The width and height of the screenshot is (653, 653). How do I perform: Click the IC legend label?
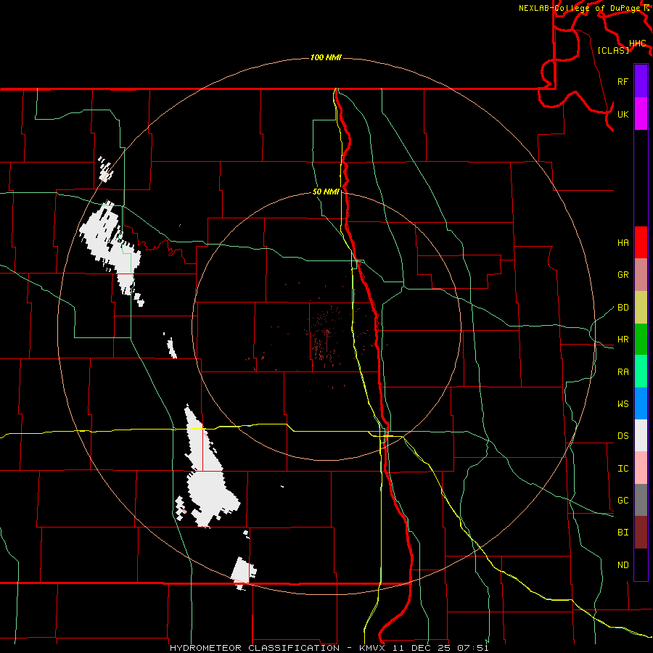[x=623, y=468]
